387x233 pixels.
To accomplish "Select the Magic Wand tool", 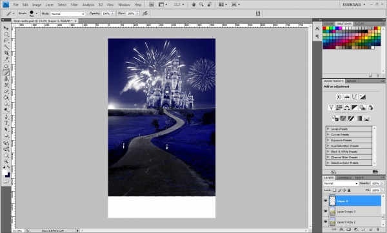I will click(x=6, y=46).
